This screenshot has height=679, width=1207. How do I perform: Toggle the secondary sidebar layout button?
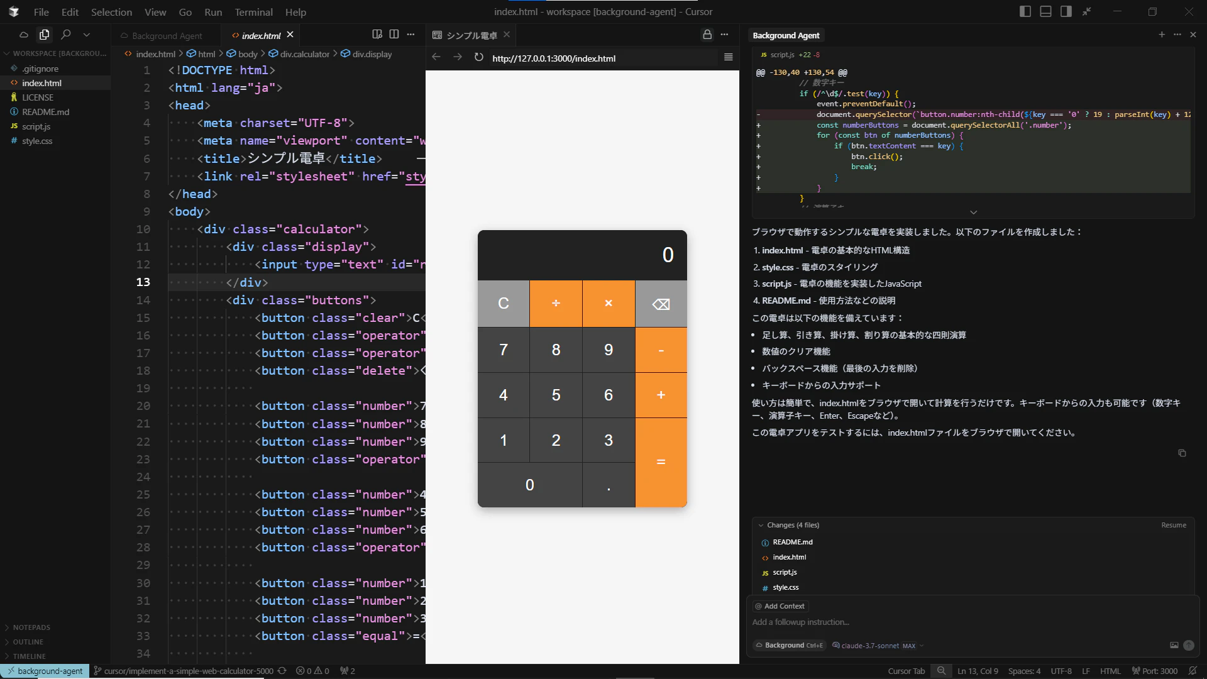click(x=1066, y=11)
